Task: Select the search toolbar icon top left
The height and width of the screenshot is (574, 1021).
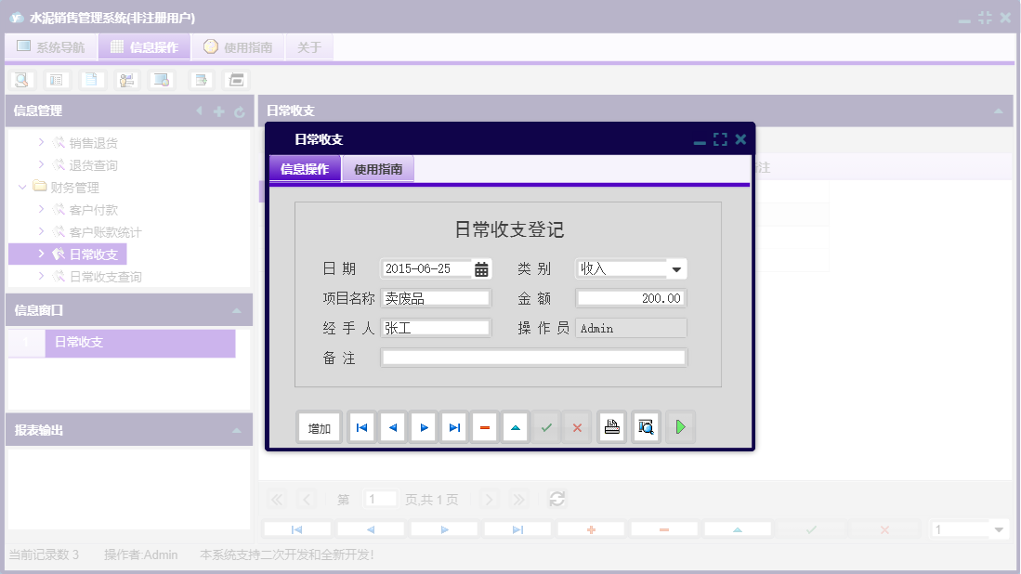Action: coord(20,80)
